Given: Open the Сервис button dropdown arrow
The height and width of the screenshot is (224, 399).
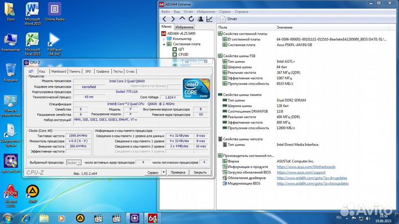Looking at the screenshot, I should (x=163, y=172).
